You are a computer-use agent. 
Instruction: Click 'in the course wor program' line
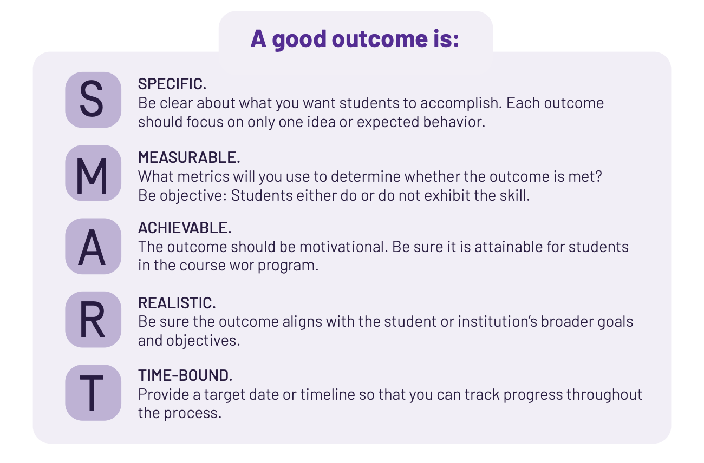[229, 266]
